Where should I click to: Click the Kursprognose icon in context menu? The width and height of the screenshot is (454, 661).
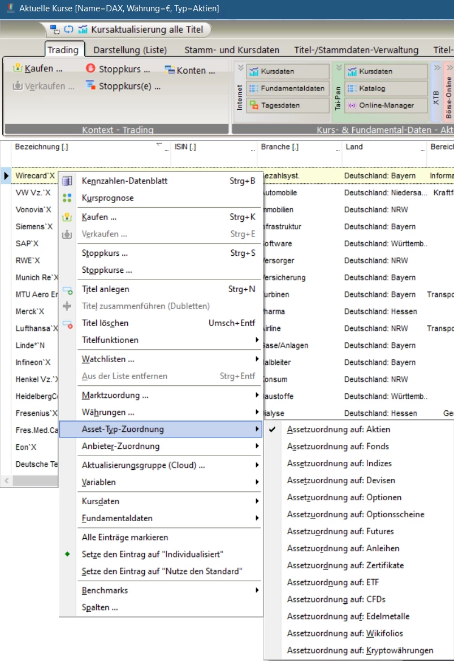tap(67, 198)
